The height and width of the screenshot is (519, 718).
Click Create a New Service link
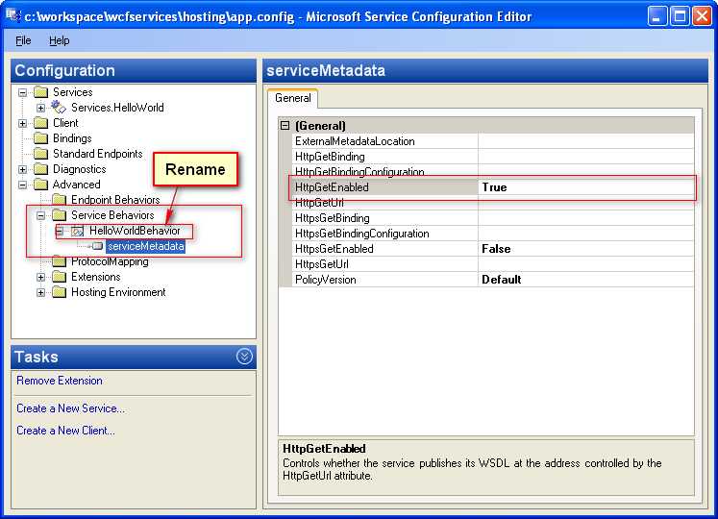[70, 408]
